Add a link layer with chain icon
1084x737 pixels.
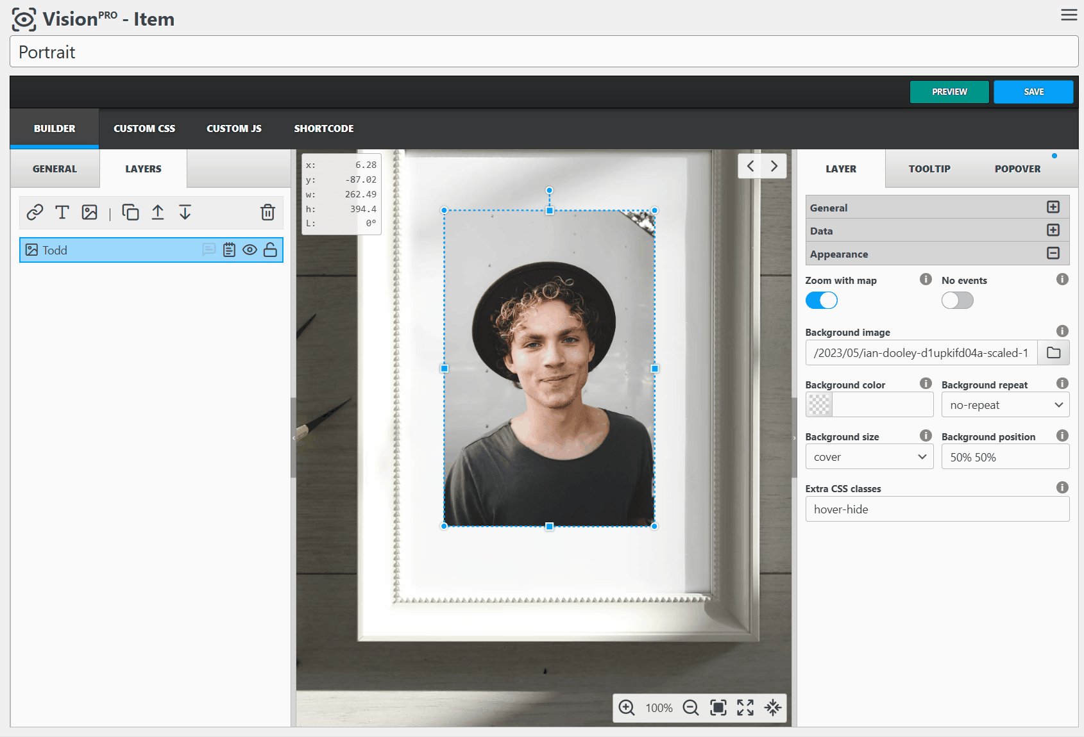[x=35, y=212]
